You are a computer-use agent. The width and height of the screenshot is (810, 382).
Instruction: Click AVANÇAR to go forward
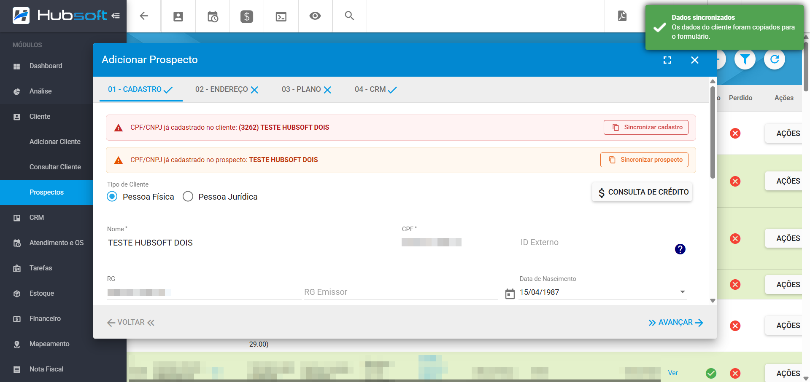click(x=676, y=322)
